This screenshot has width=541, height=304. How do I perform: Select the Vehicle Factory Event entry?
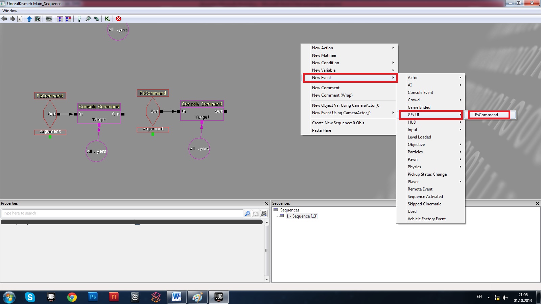point(431,219)
